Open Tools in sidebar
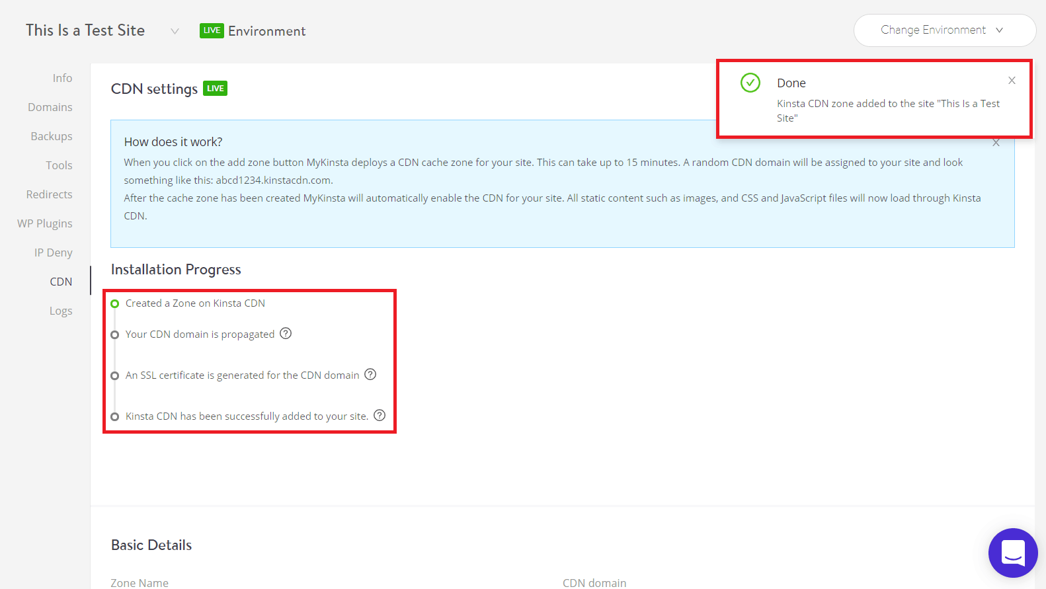Image resolution: width=1046 pixels, height=589 pixels. pos(59,165)
